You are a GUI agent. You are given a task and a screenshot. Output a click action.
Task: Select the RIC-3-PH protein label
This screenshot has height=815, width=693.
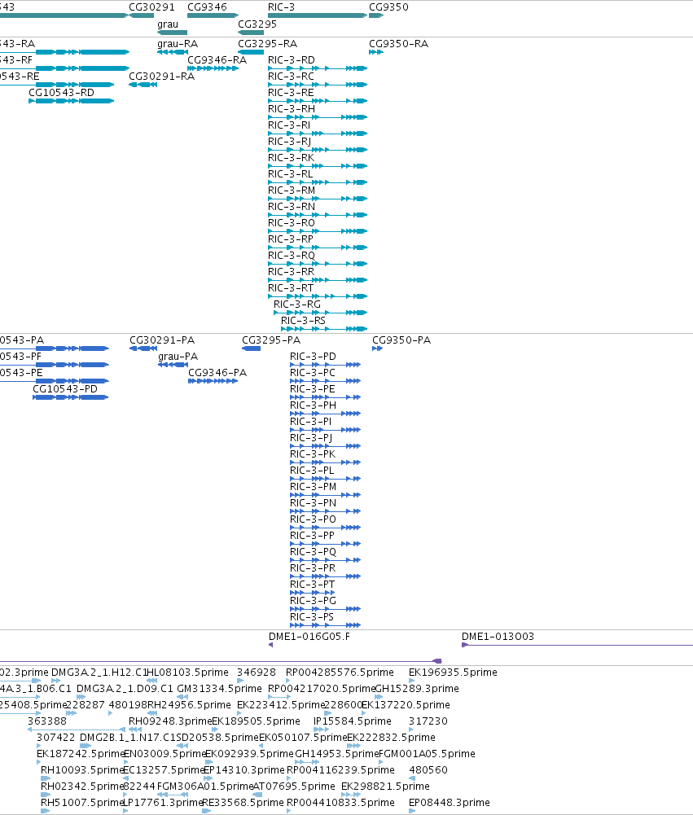click(313, 405)
